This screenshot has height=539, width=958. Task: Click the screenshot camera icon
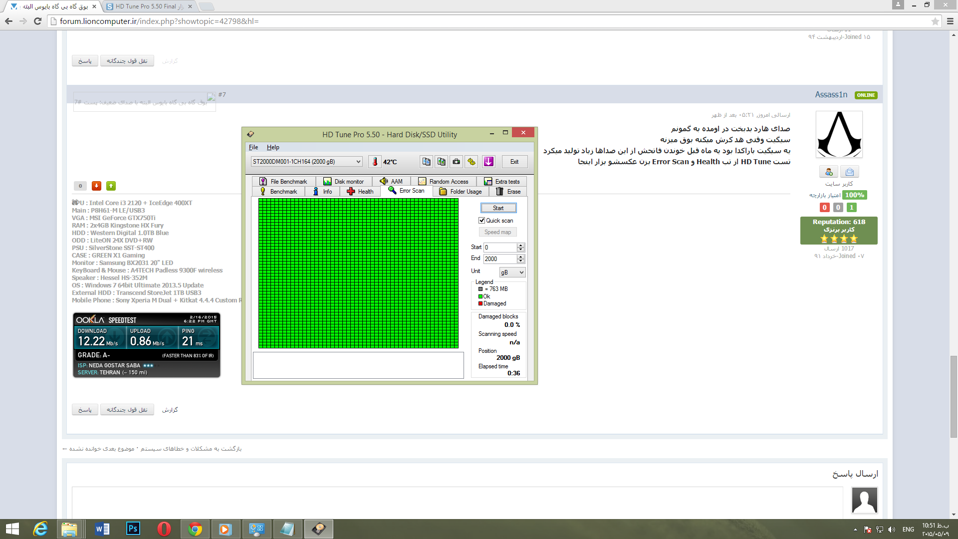coord(456,162)
